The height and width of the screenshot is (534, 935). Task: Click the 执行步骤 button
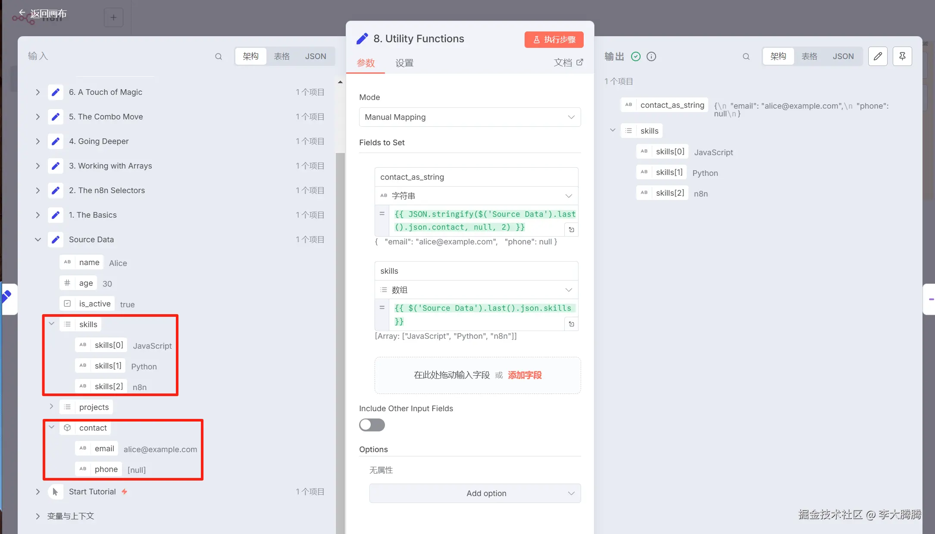(554, 40)
